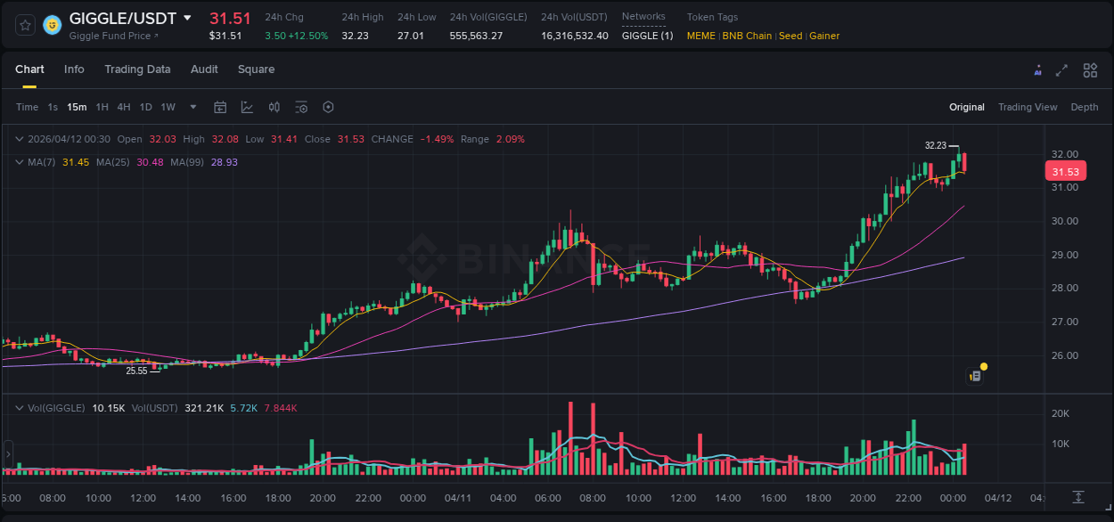Select the Trading View chart mode
The width and height of the screenshot is (1114, 522).
pos(1027,107)
